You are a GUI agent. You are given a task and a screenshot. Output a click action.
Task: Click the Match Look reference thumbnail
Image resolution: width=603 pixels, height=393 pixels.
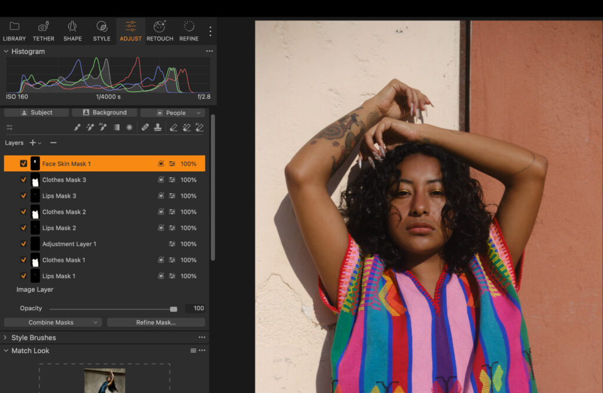pyautogui.click(x=105, y=379)
